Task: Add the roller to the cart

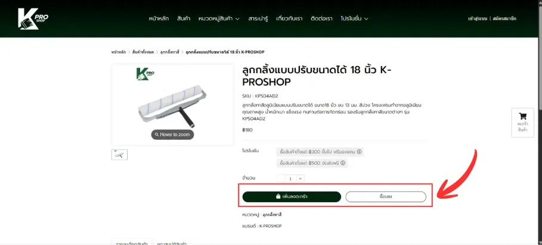Action: click(x=292, y=197)
